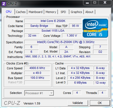
Task: Open the Processor #1 selection dropdown arrow
Action: [51, 93]
